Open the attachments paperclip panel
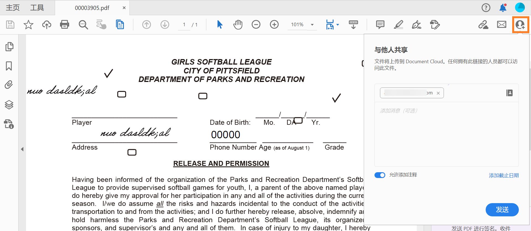The height and width of the screenshot is (231, 531). 9,85
